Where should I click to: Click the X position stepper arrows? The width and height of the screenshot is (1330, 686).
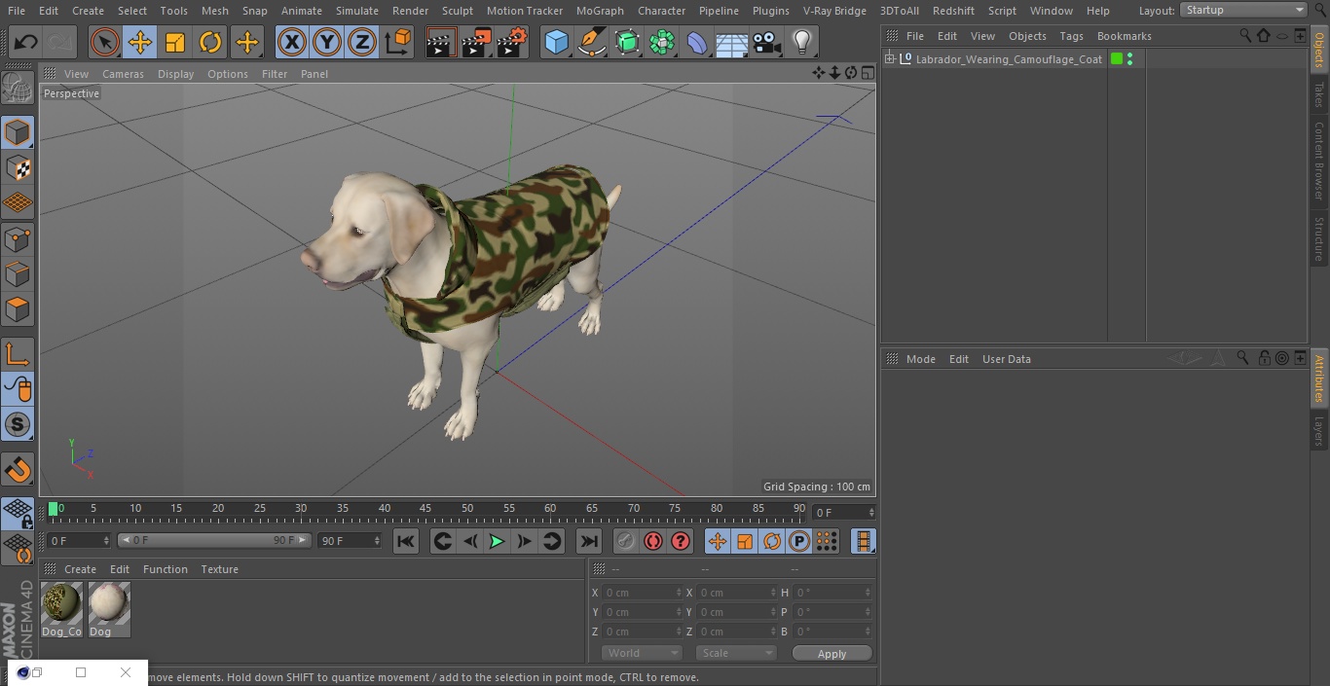point(679,593)
